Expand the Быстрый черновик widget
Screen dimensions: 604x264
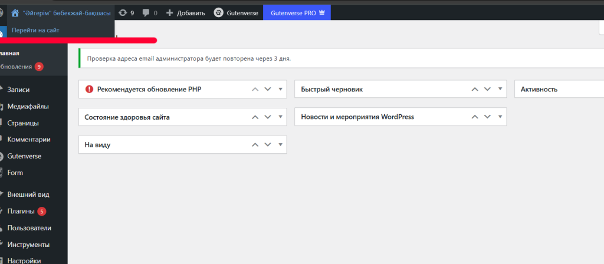click(x=500, y=89)
